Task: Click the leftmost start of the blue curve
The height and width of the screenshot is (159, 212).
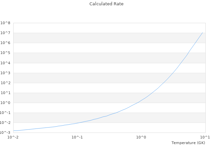Action: 14,131
